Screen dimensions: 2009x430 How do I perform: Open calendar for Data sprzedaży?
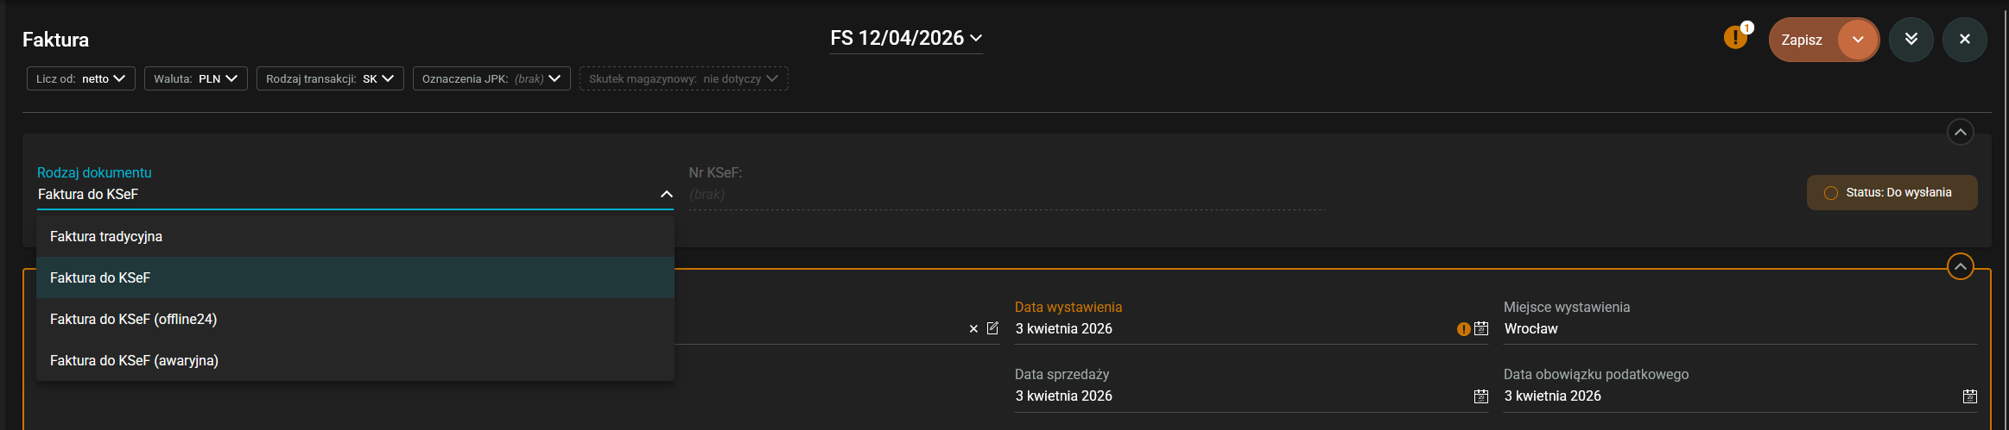[x=1481, y=396]
